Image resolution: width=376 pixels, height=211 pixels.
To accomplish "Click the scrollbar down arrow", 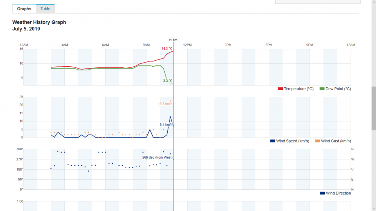I will tap(374, 209).
